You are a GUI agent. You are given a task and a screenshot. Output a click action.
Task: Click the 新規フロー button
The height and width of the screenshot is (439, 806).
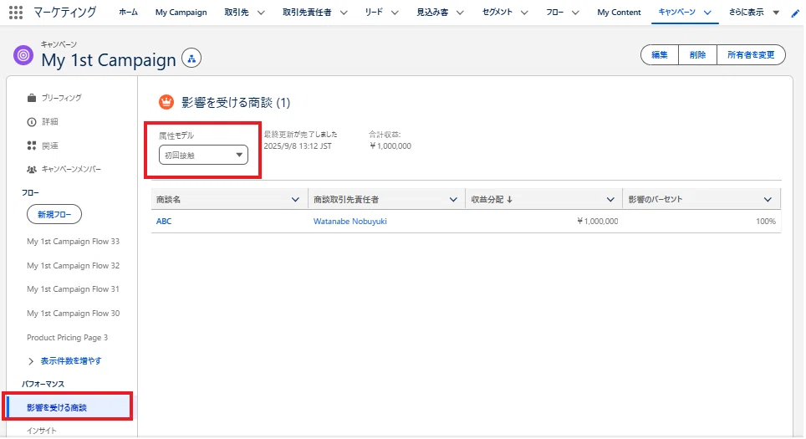(54, 214)
